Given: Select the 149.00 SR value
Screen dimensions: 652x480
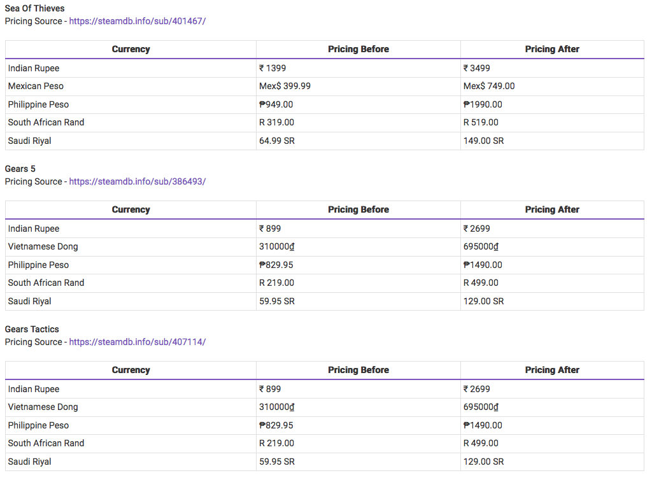Looking at the screenshot, I should coord(484,141).
